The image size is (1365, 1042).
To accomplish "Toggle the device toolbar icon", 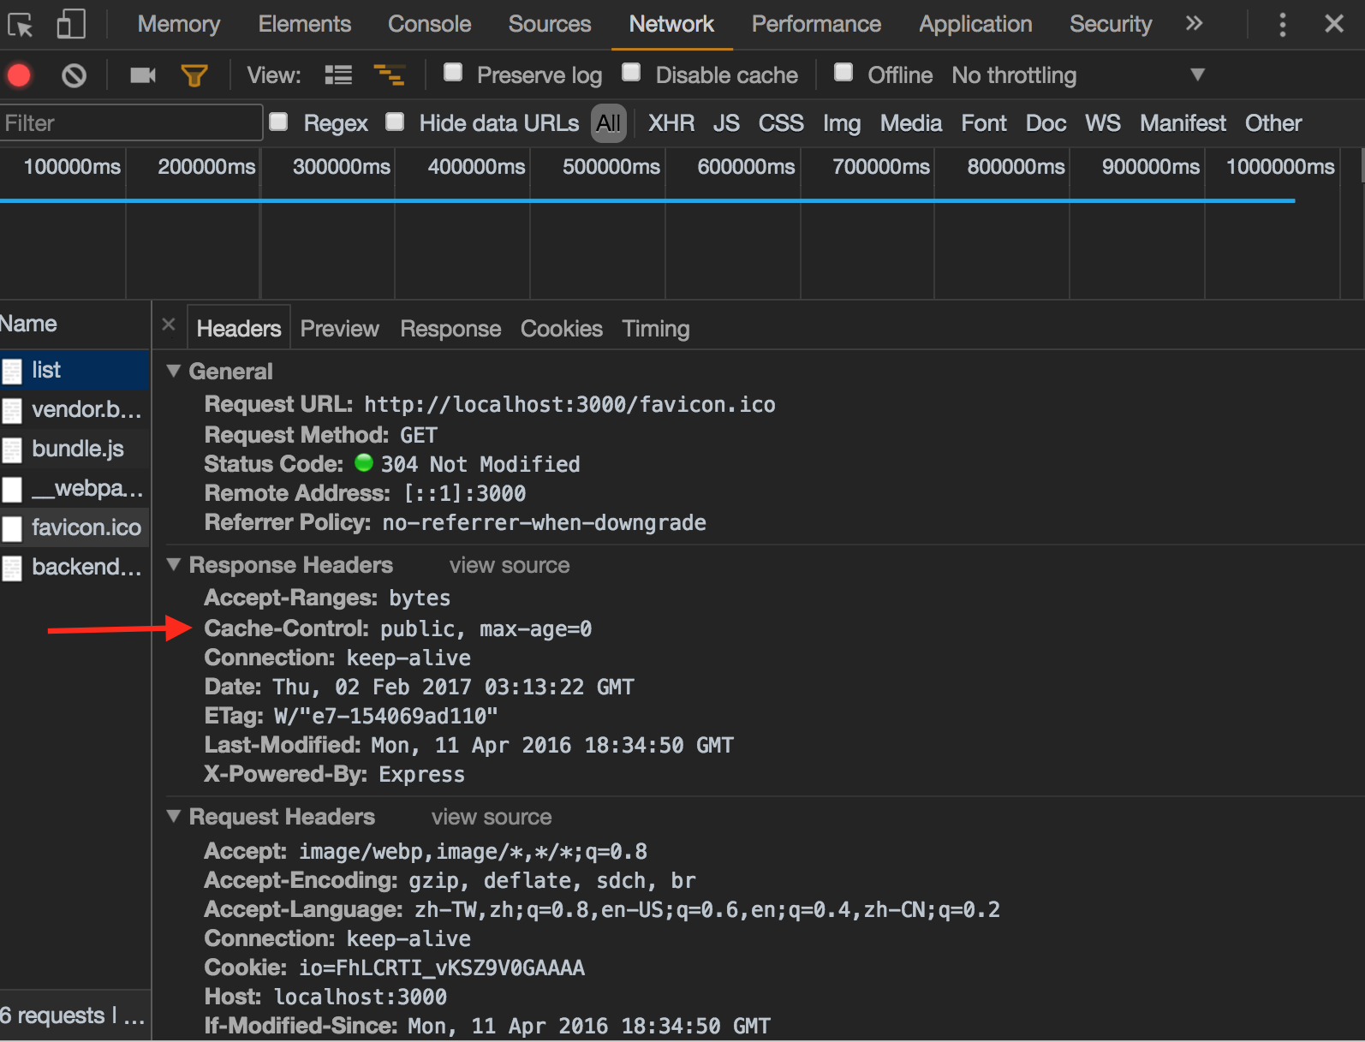I will click(71, 24).
